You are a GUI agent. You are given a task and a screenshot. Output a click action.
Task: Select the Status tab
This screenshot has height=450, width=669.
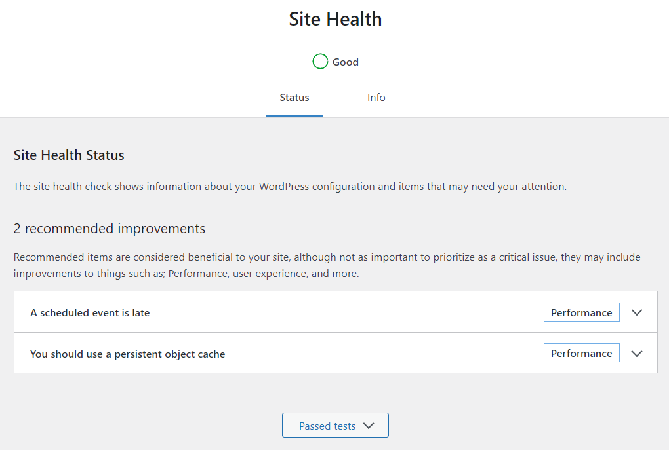coord(294,97)
